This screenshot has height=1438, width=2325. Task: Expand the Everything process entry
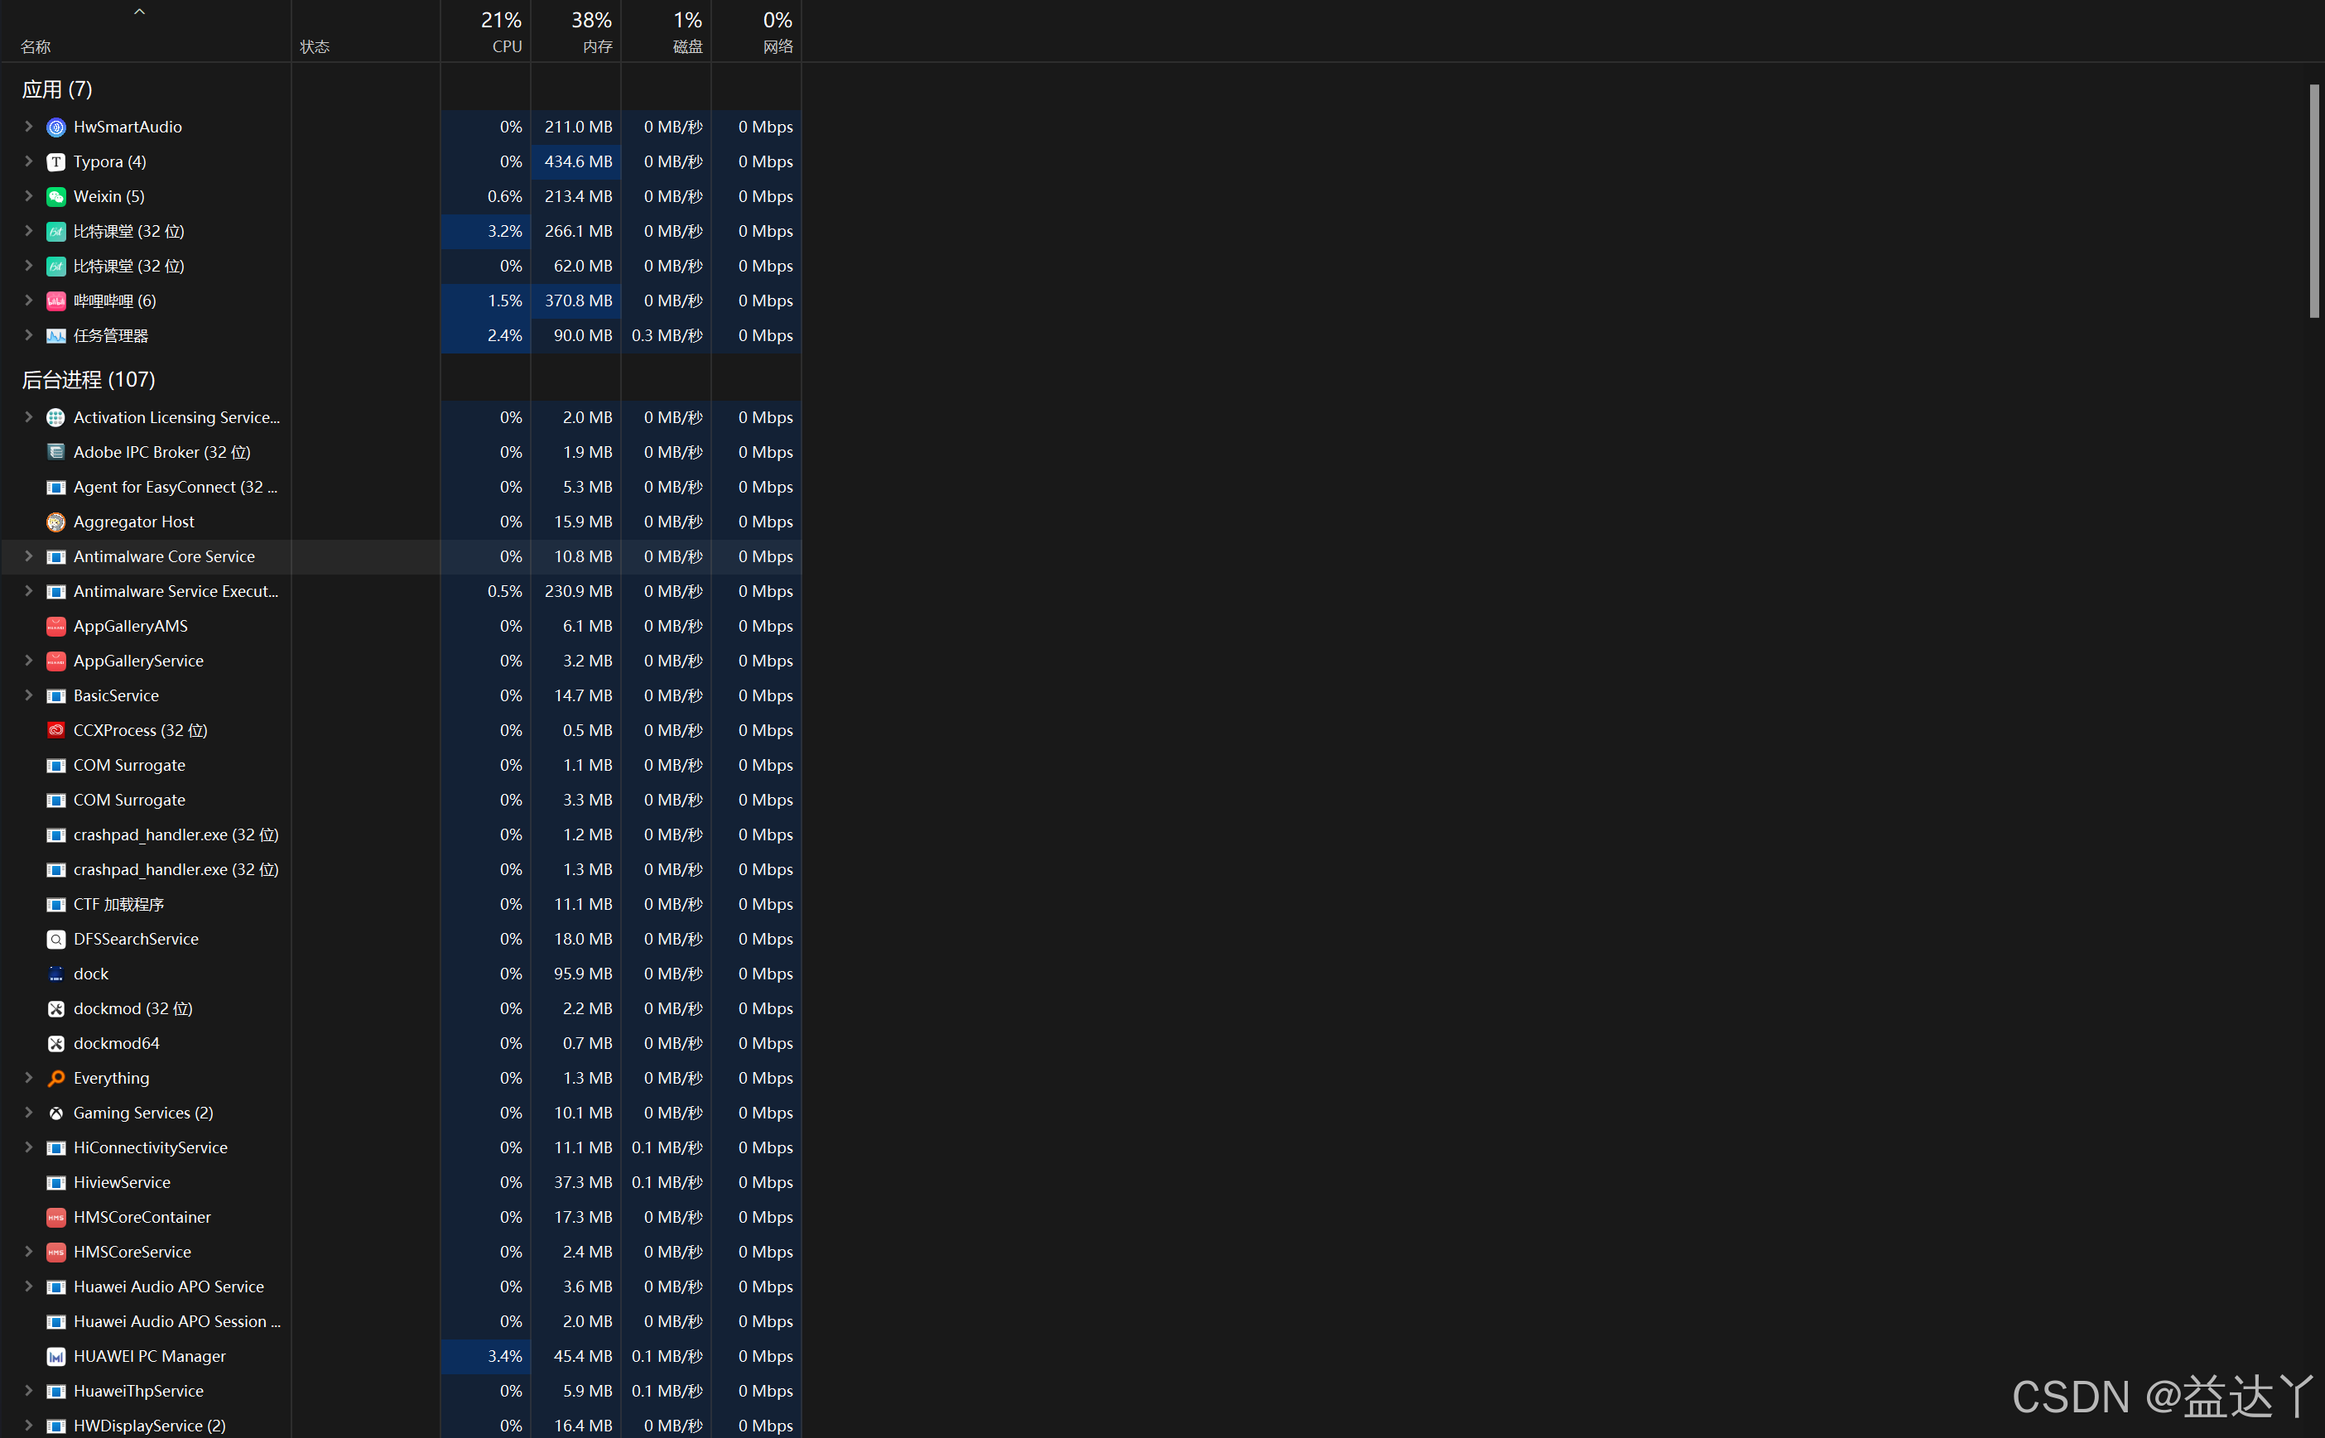tap(28, 1079)
